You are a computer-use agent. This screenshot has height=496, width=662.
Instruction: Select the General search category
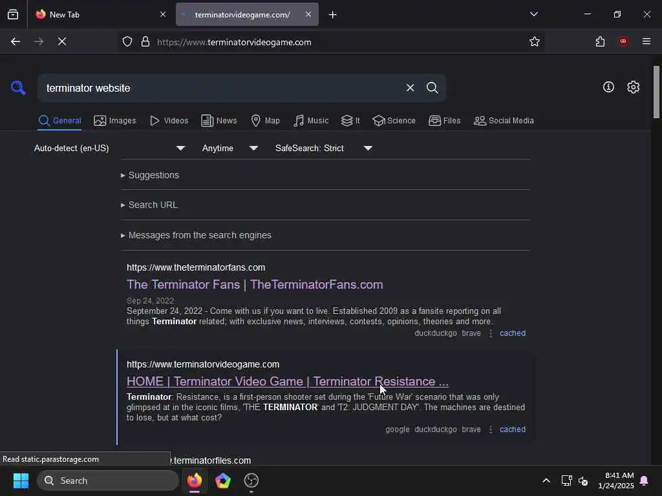tap(59, 121)
